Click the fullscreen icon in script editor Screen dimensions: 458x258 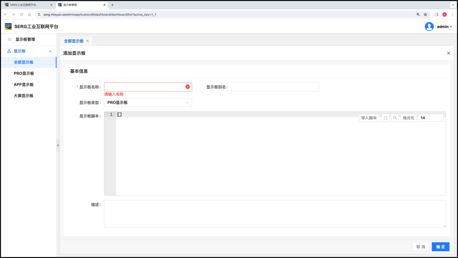(x=385, y=118)
